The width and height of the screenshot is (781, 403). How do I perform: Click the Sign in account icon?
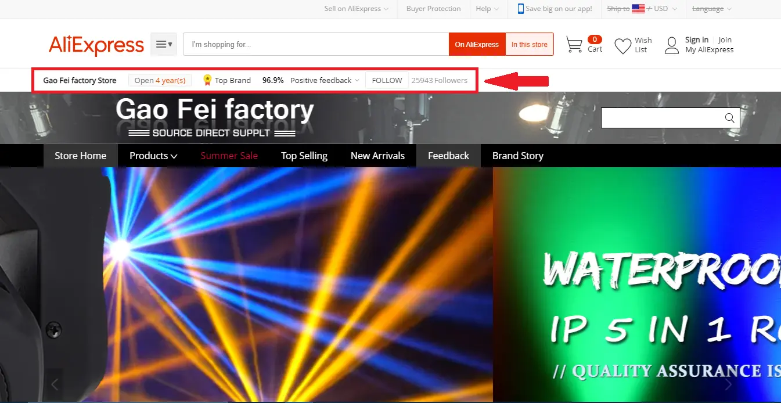(672, 44)
